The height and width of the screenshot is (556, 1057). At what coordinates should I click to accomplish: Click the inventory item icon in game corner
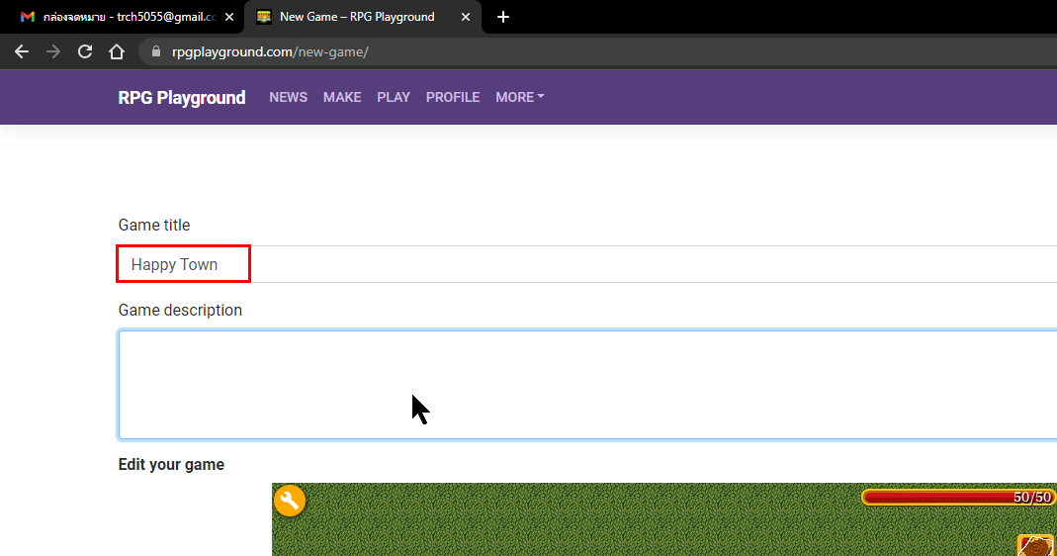(1037, 545)
